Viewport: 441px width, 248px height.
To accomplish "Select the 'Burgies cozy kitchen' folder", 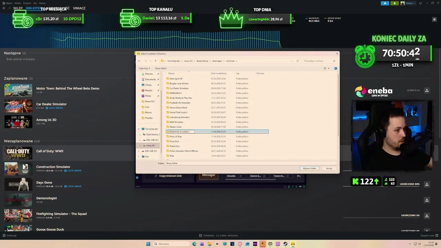I will pos(179,83).
